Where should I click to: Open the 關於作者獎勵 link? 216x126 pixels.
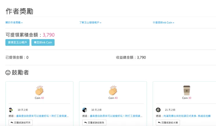pyautogui.click(x=14, y=22)
